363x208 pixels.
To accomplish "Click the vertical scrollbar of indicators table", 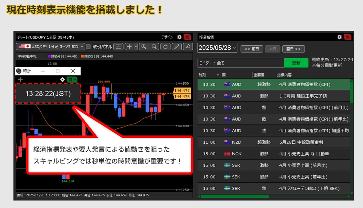I will [352, 92].
